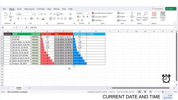
Task: Open the Data tab
Action: coord(49,9)
